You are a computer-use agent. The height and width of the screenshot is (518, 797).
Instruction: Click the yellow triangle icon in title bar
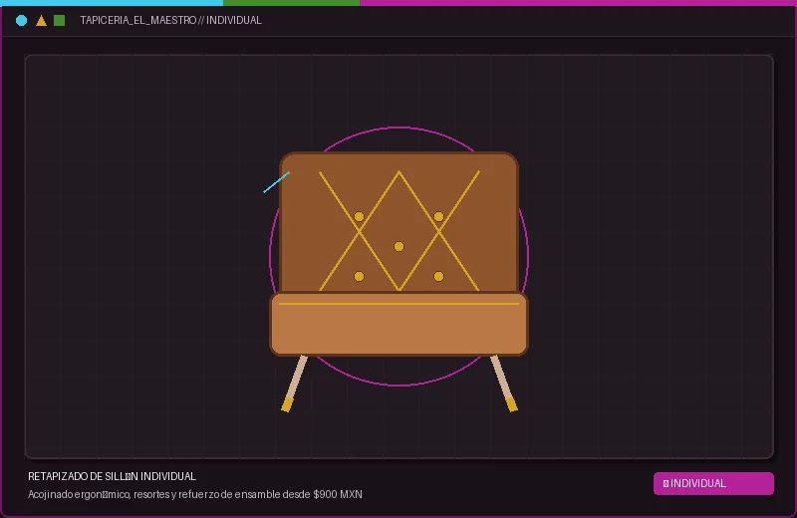[41, 20]
